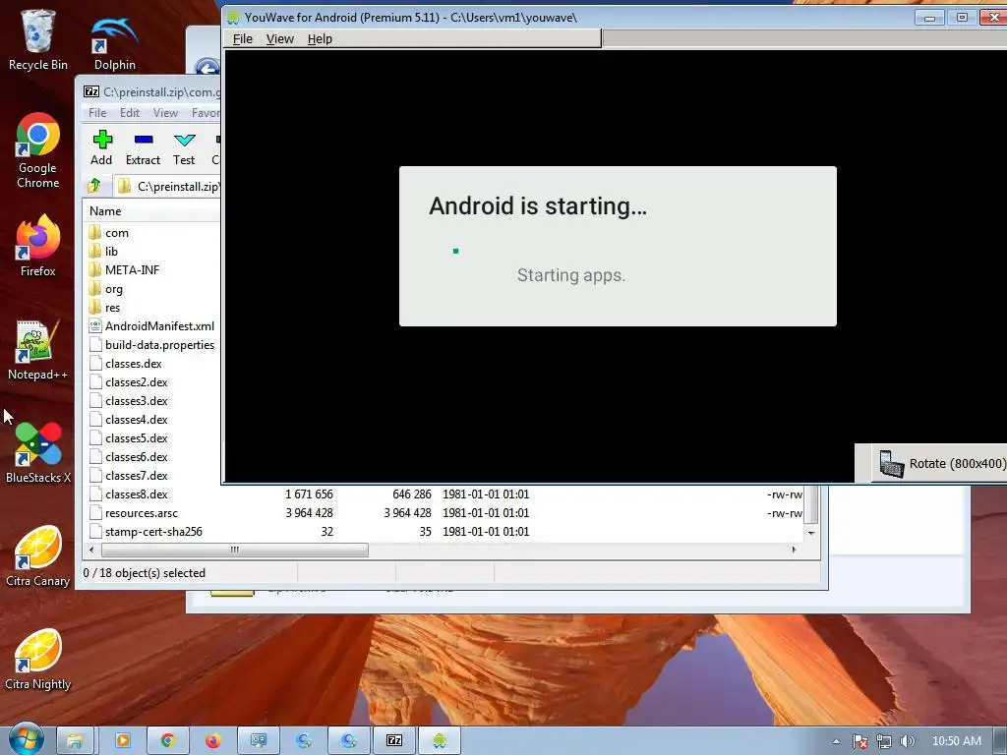Open the Firefox desktop shortcut
Screen dimensions: 1007x755
pyautogui.click(x=38, y=246)
